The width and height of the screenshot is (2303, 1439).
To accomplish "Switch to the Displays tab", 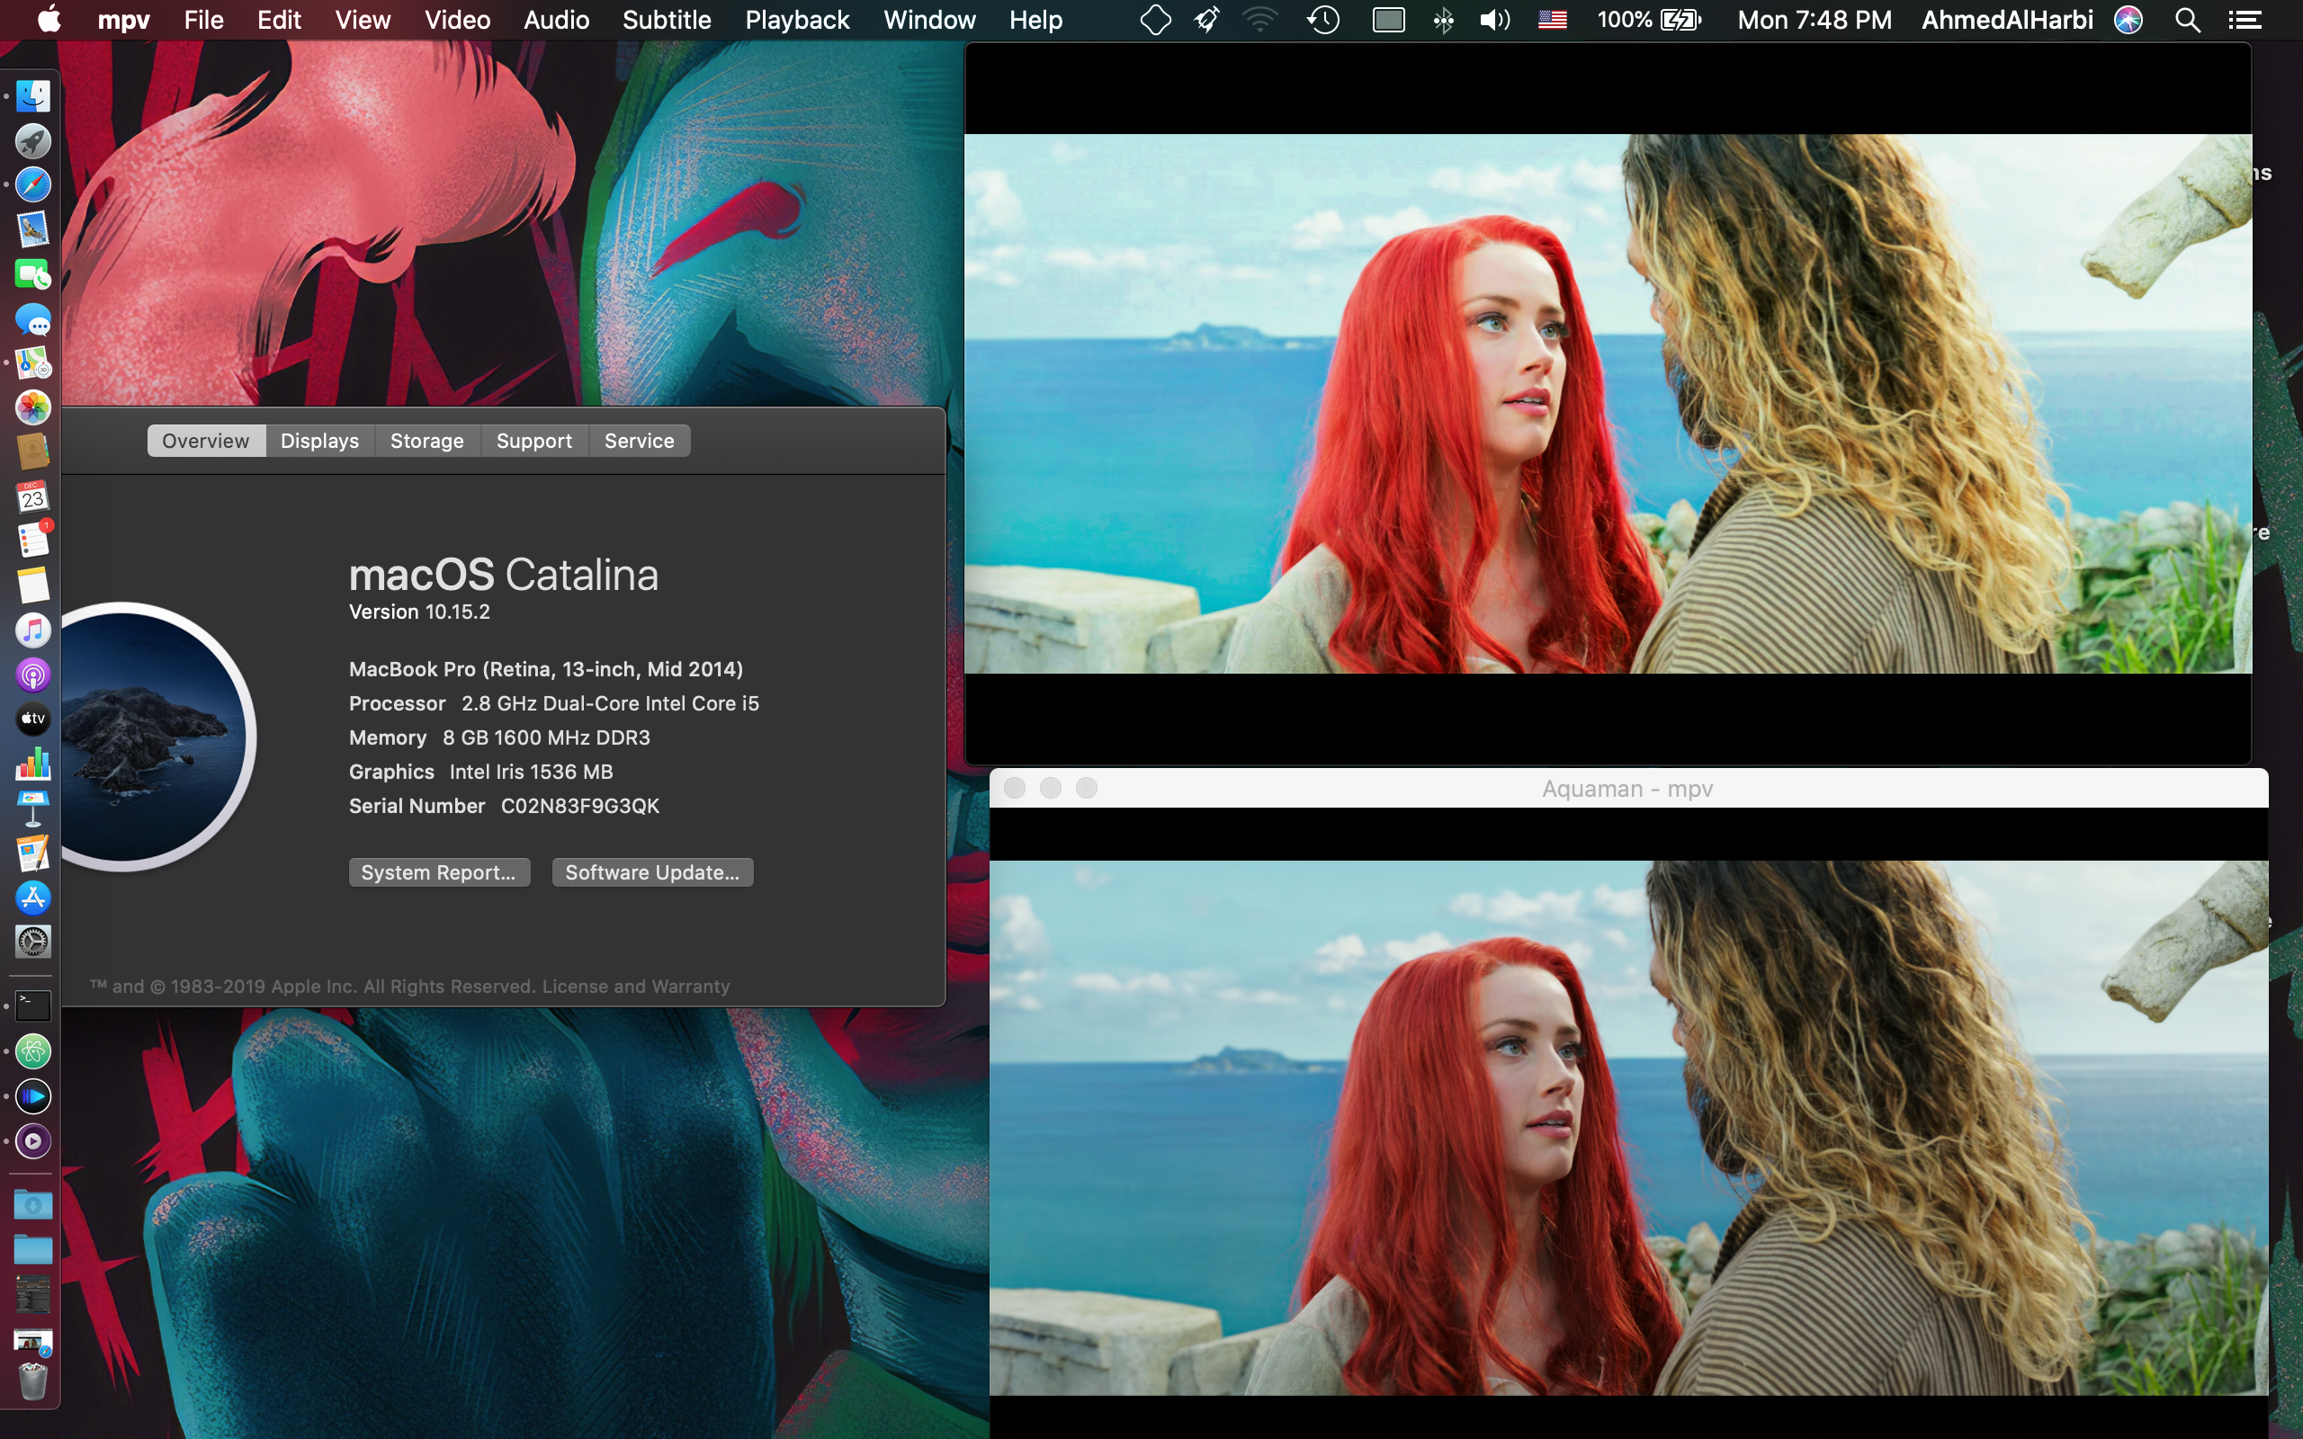I will [318, 440].
